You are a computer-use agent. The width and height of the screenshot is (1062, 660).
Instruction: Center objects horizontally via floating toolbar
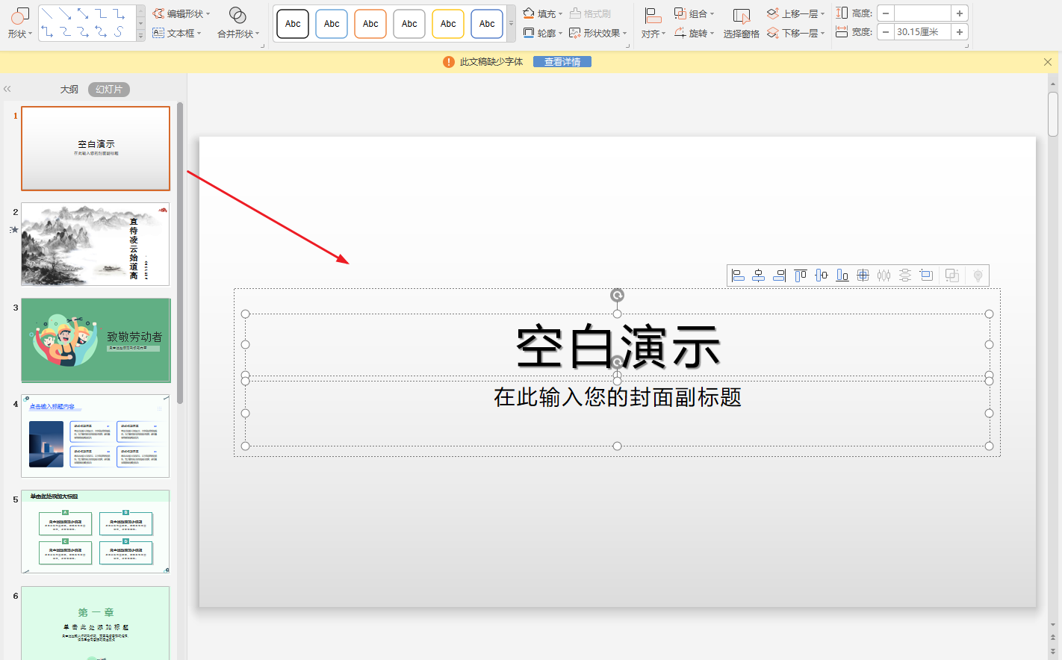pos(758,275)
